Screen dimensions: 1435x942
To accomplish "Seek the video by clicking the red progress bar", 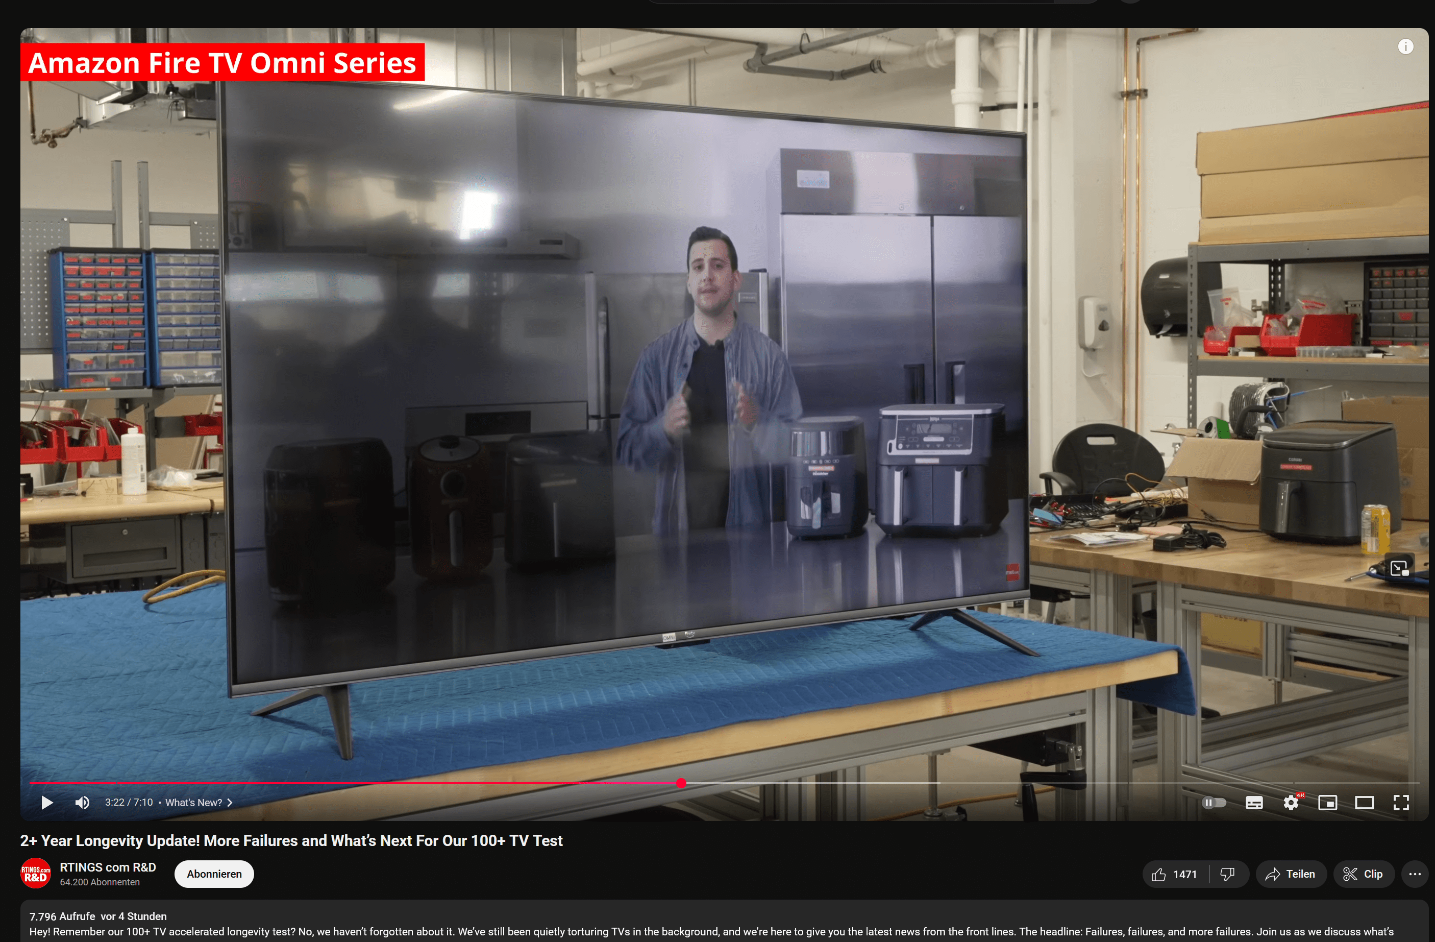I will 362,783.
